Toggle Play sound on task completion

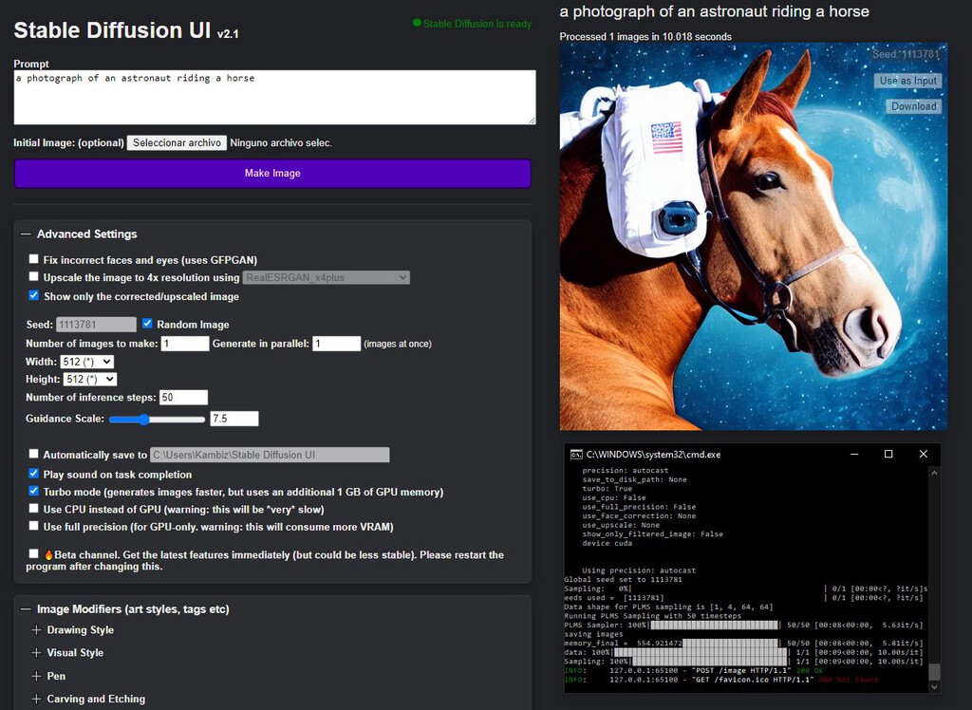34,474
